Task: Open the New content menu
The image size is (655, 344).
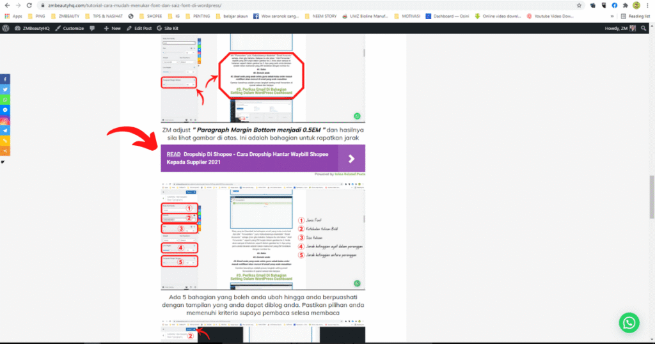Action: click(112, 28)
